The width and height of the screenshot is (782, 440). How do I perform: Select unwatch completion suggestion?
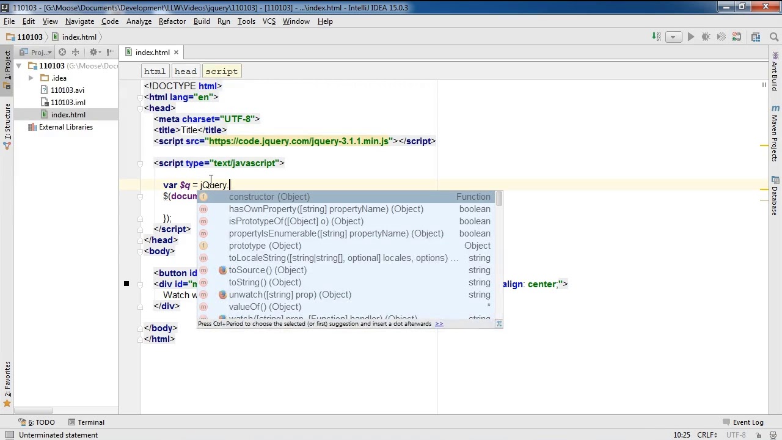pyautogui.click(x=346, y=295)
